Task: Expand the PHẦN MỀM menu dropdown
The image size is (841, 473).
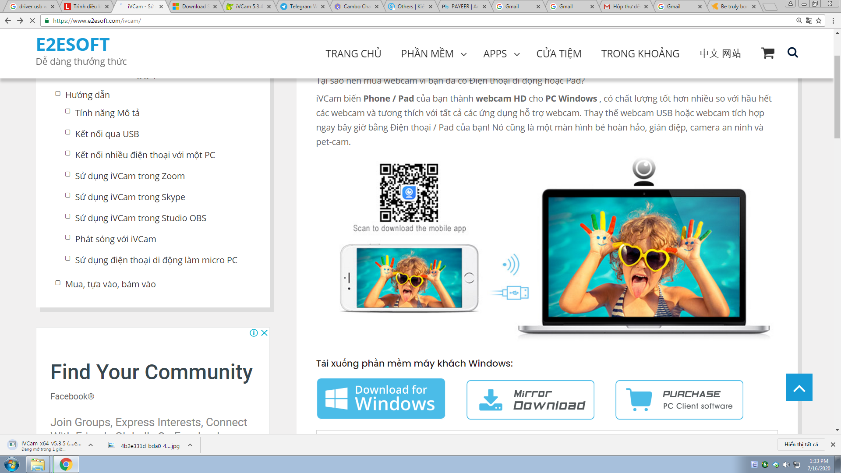Action: [463, 54]
